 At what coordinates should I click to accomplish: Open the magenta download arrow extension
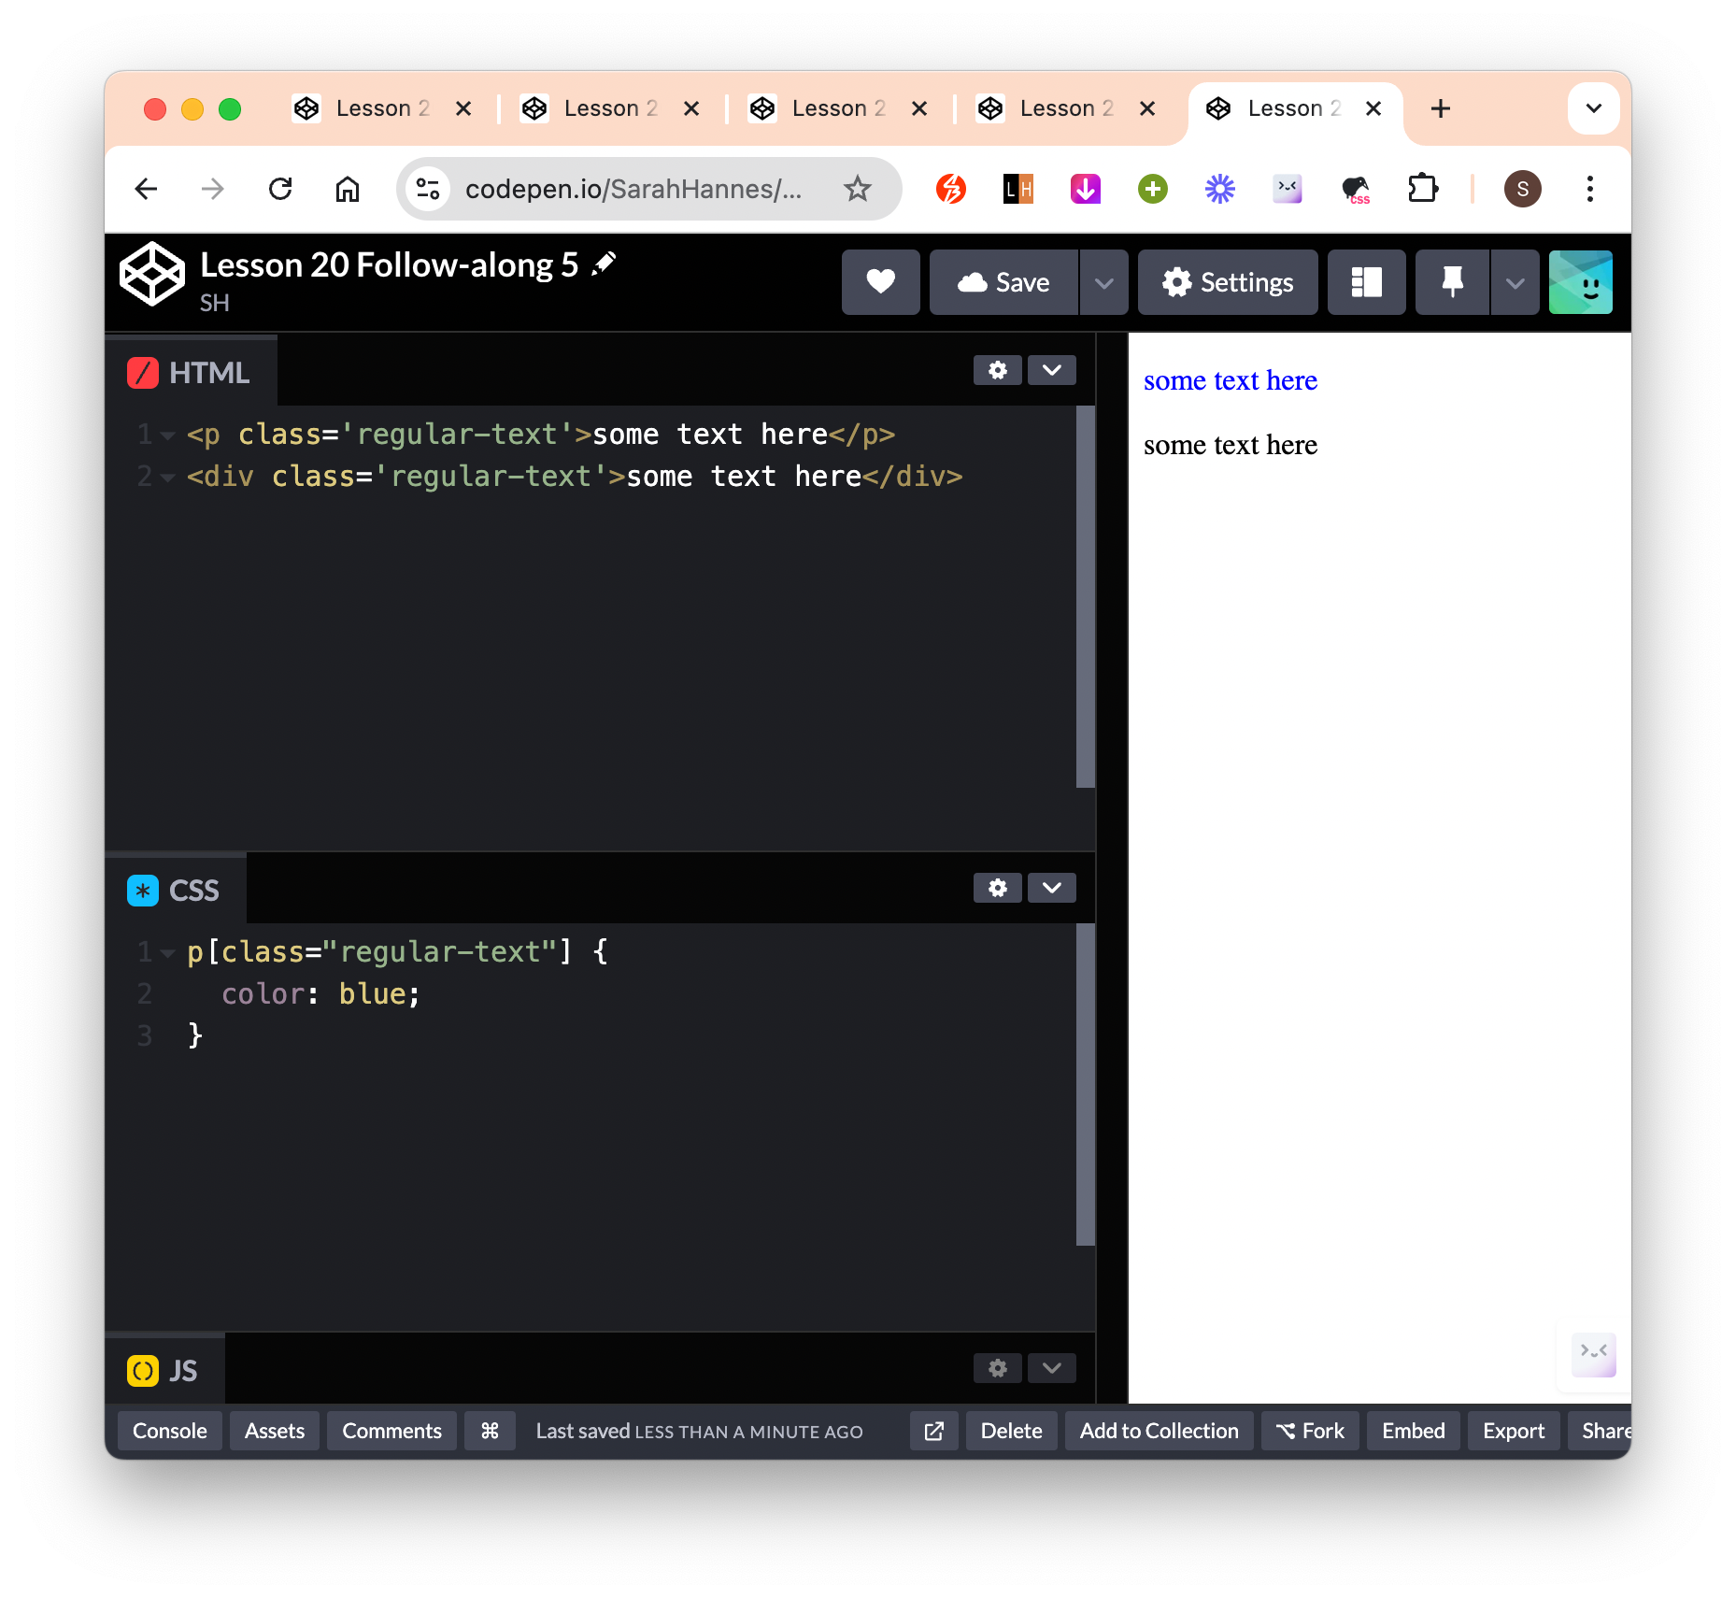pos(1086,190)
